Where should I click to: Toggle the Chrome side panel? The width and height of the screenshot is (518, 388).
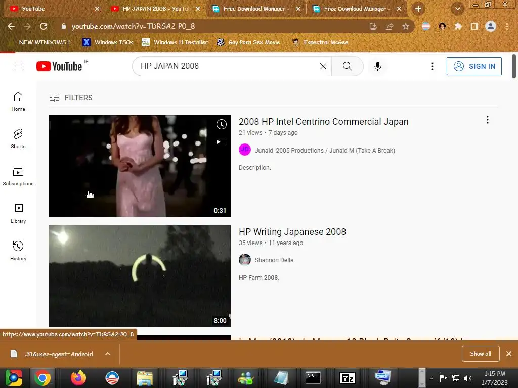(x=474, y=26)
